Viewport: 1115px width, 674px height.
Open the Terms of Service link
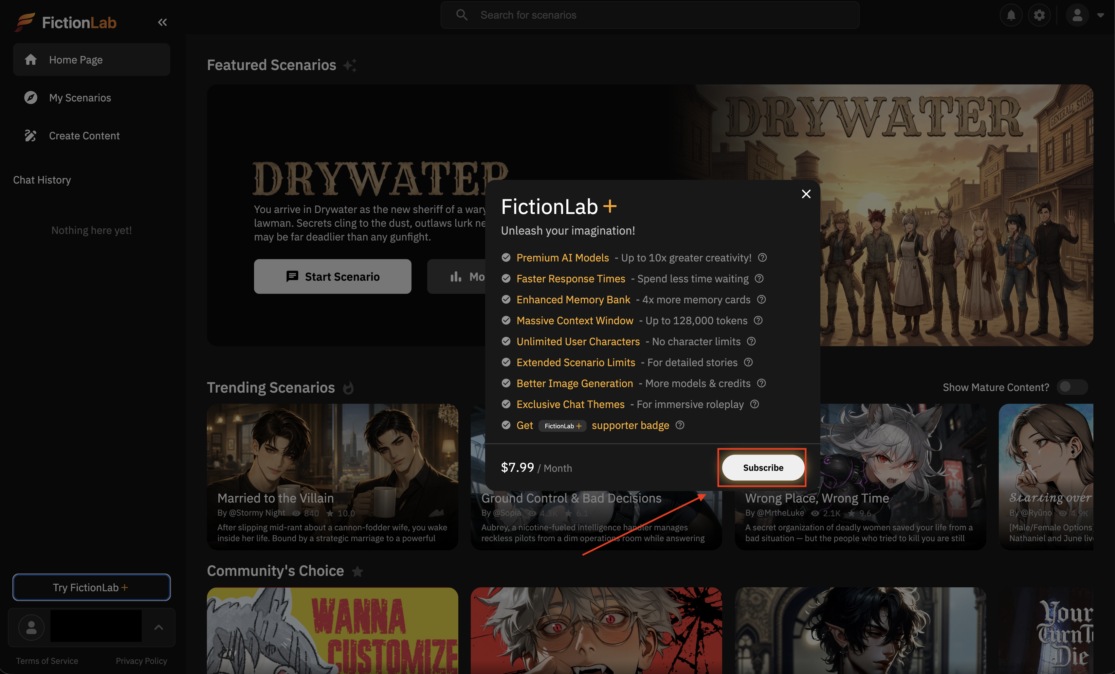(x=47, y=661)
